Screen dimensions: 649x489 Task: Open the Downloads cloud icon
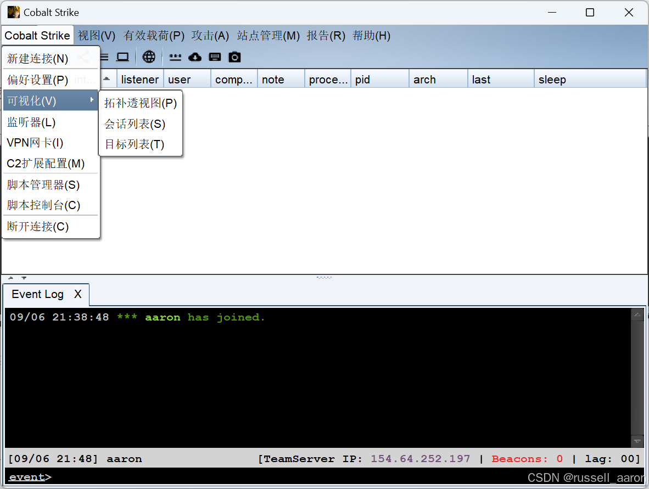coord(195,57)
